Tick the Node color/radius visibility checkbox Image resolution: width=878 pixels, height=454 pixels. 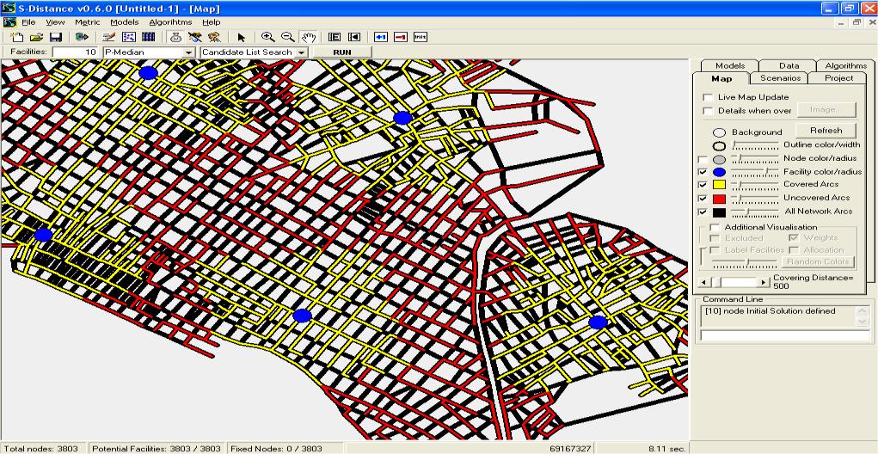[x=703, y=160]
